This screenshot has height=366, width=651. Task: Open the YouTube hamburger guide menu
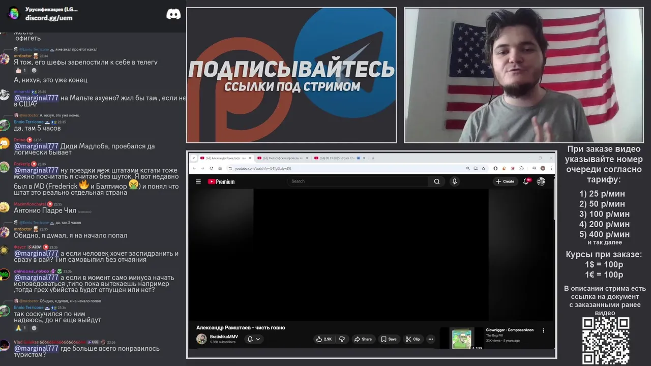198,181
